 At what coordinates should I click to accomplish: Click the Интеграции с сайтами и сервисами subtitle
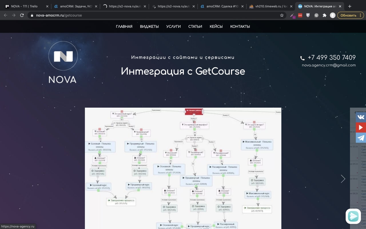pos(183,57)
